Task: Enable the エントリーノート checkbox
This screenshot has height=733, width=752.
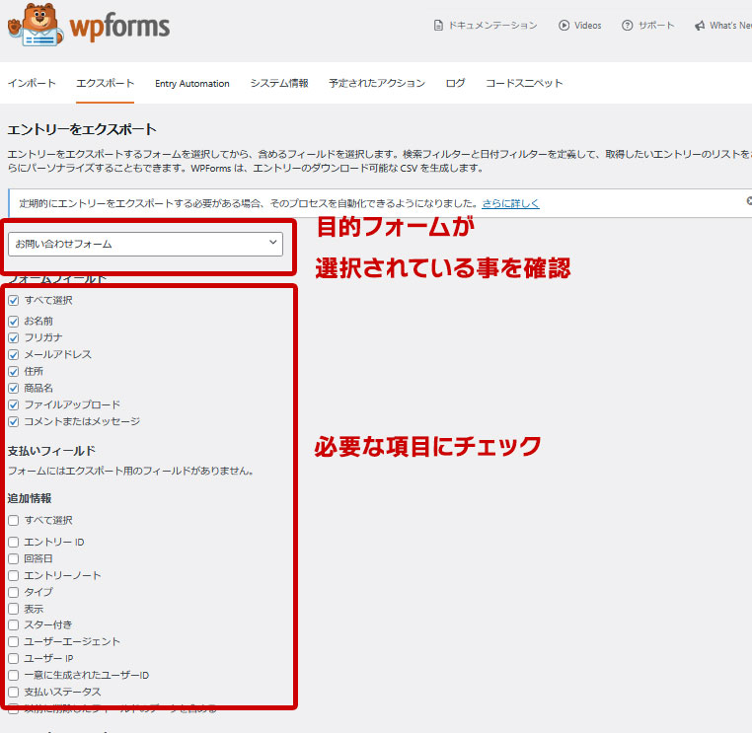Action: [14, 576]
